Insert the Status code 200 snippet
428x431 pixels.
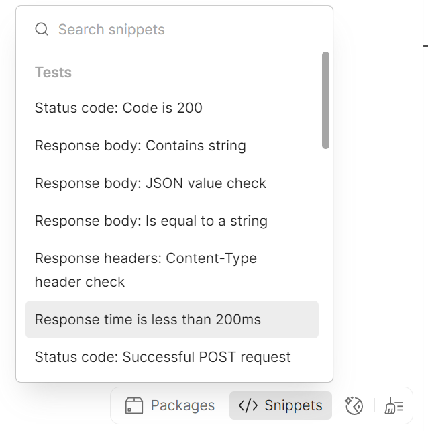coord(119,108)
